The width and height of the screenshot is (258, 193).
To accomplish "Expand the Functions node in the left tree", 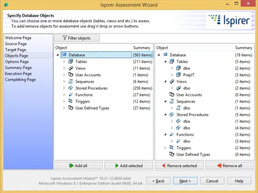I will click(x=64, y=95).
